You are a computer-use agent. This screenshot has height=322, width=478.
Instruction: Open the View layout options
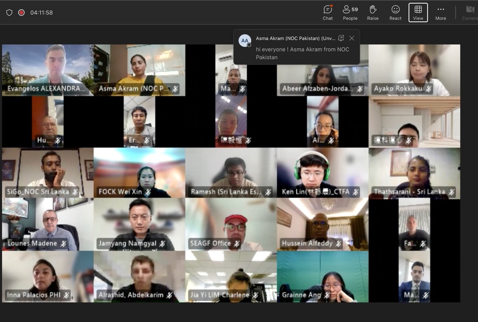click(418, 12)
